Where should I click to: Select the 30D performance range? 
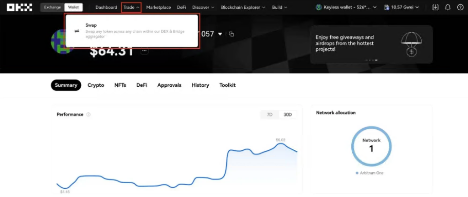[287, 114]
